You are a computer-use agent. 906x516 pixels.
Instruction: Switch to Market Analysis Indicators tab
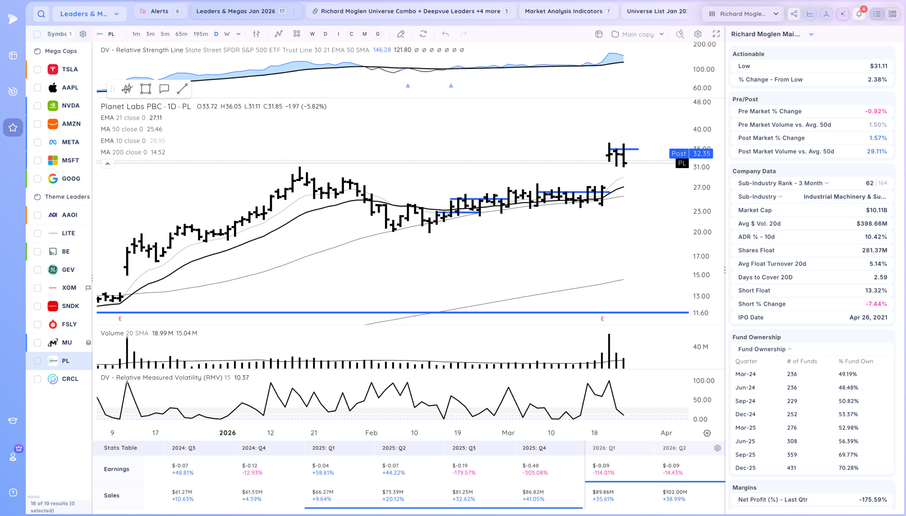pyautogui.click(x=568, y=11)
